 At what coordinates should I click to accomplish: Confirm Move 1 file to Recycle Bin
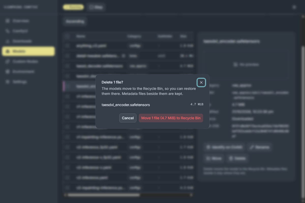(x=171, y=118)
